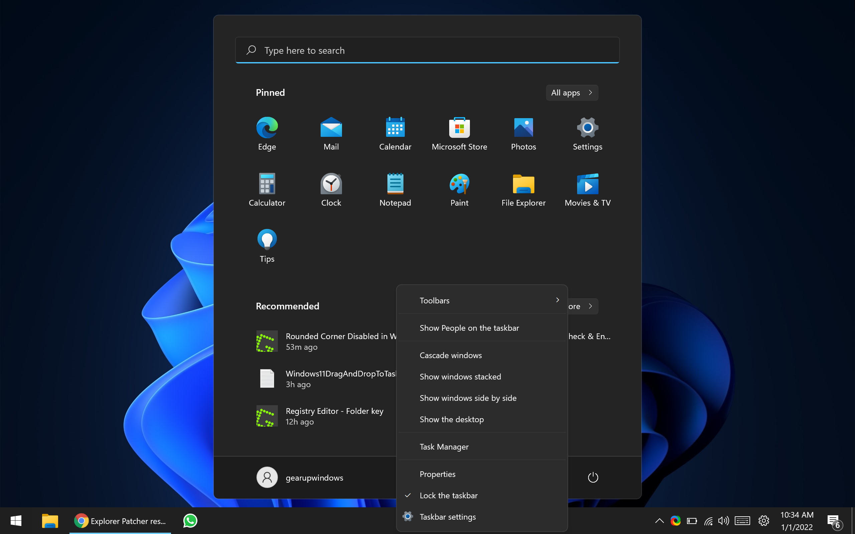Select Show windows stacked option
Viewport: 855px width, 534px height.
(x=460, y=376)
